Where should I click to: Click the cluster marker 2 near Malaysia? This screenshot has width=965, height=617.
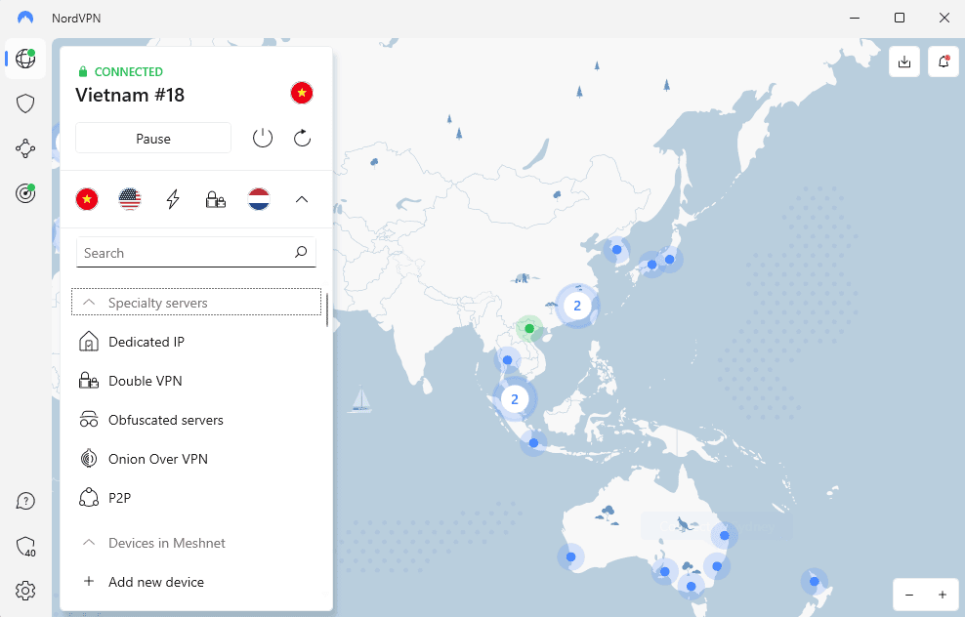coord(515,399)
